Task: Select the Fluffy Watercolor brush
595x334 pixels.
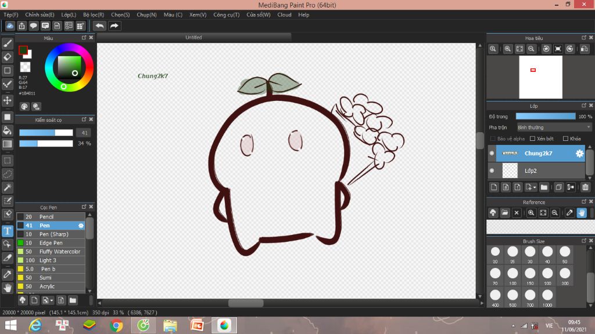Action: [51, 252]
